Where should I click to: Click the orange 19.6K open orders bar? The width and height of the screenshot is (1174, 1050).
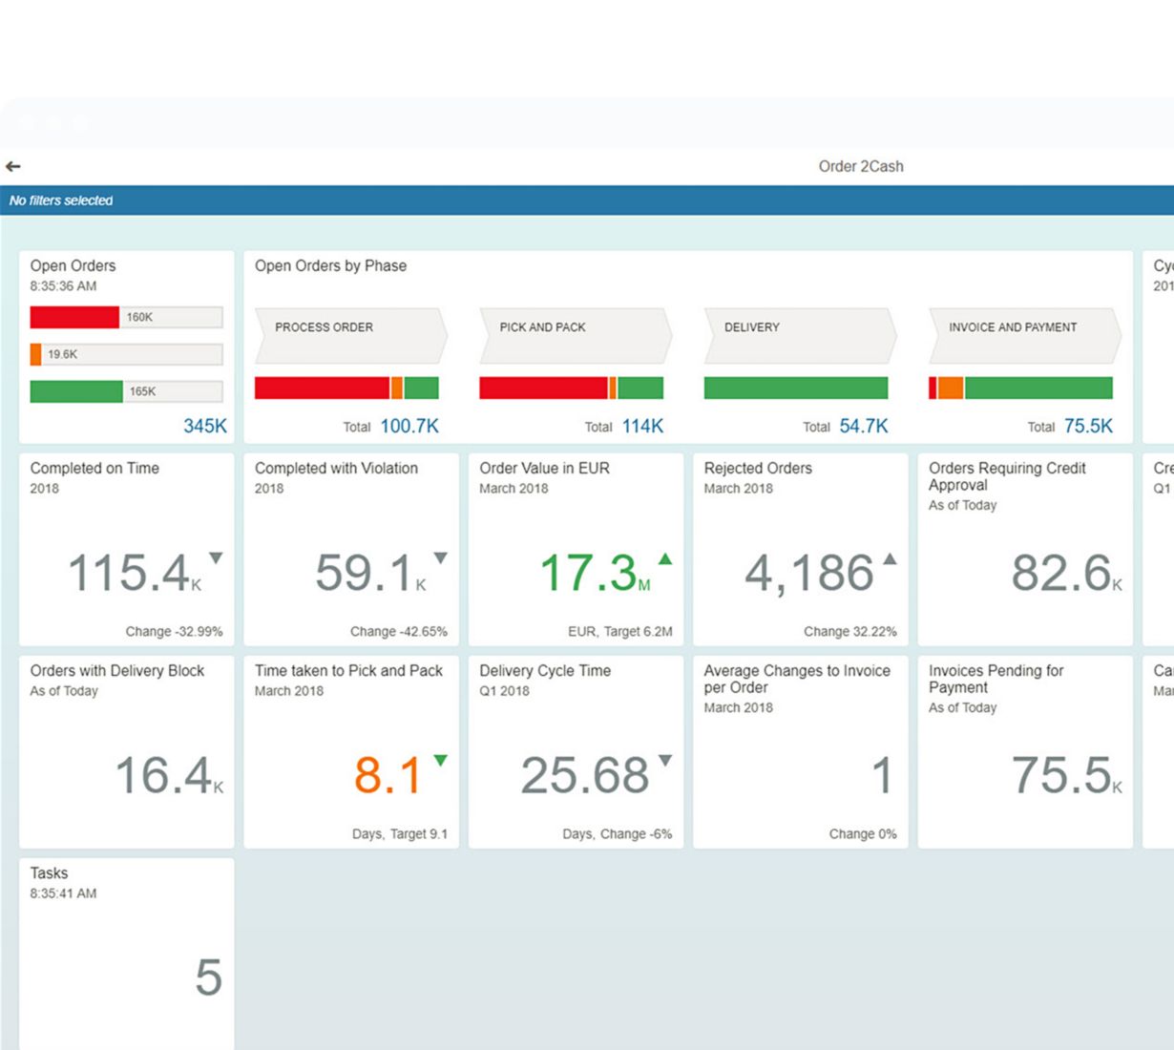(36, 354)
